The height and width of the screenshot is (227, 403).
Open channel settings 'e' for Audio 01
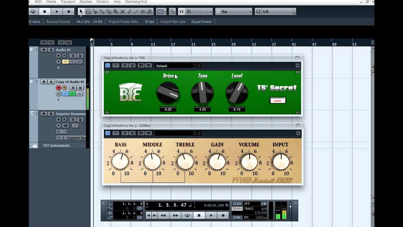coord(58,62)
